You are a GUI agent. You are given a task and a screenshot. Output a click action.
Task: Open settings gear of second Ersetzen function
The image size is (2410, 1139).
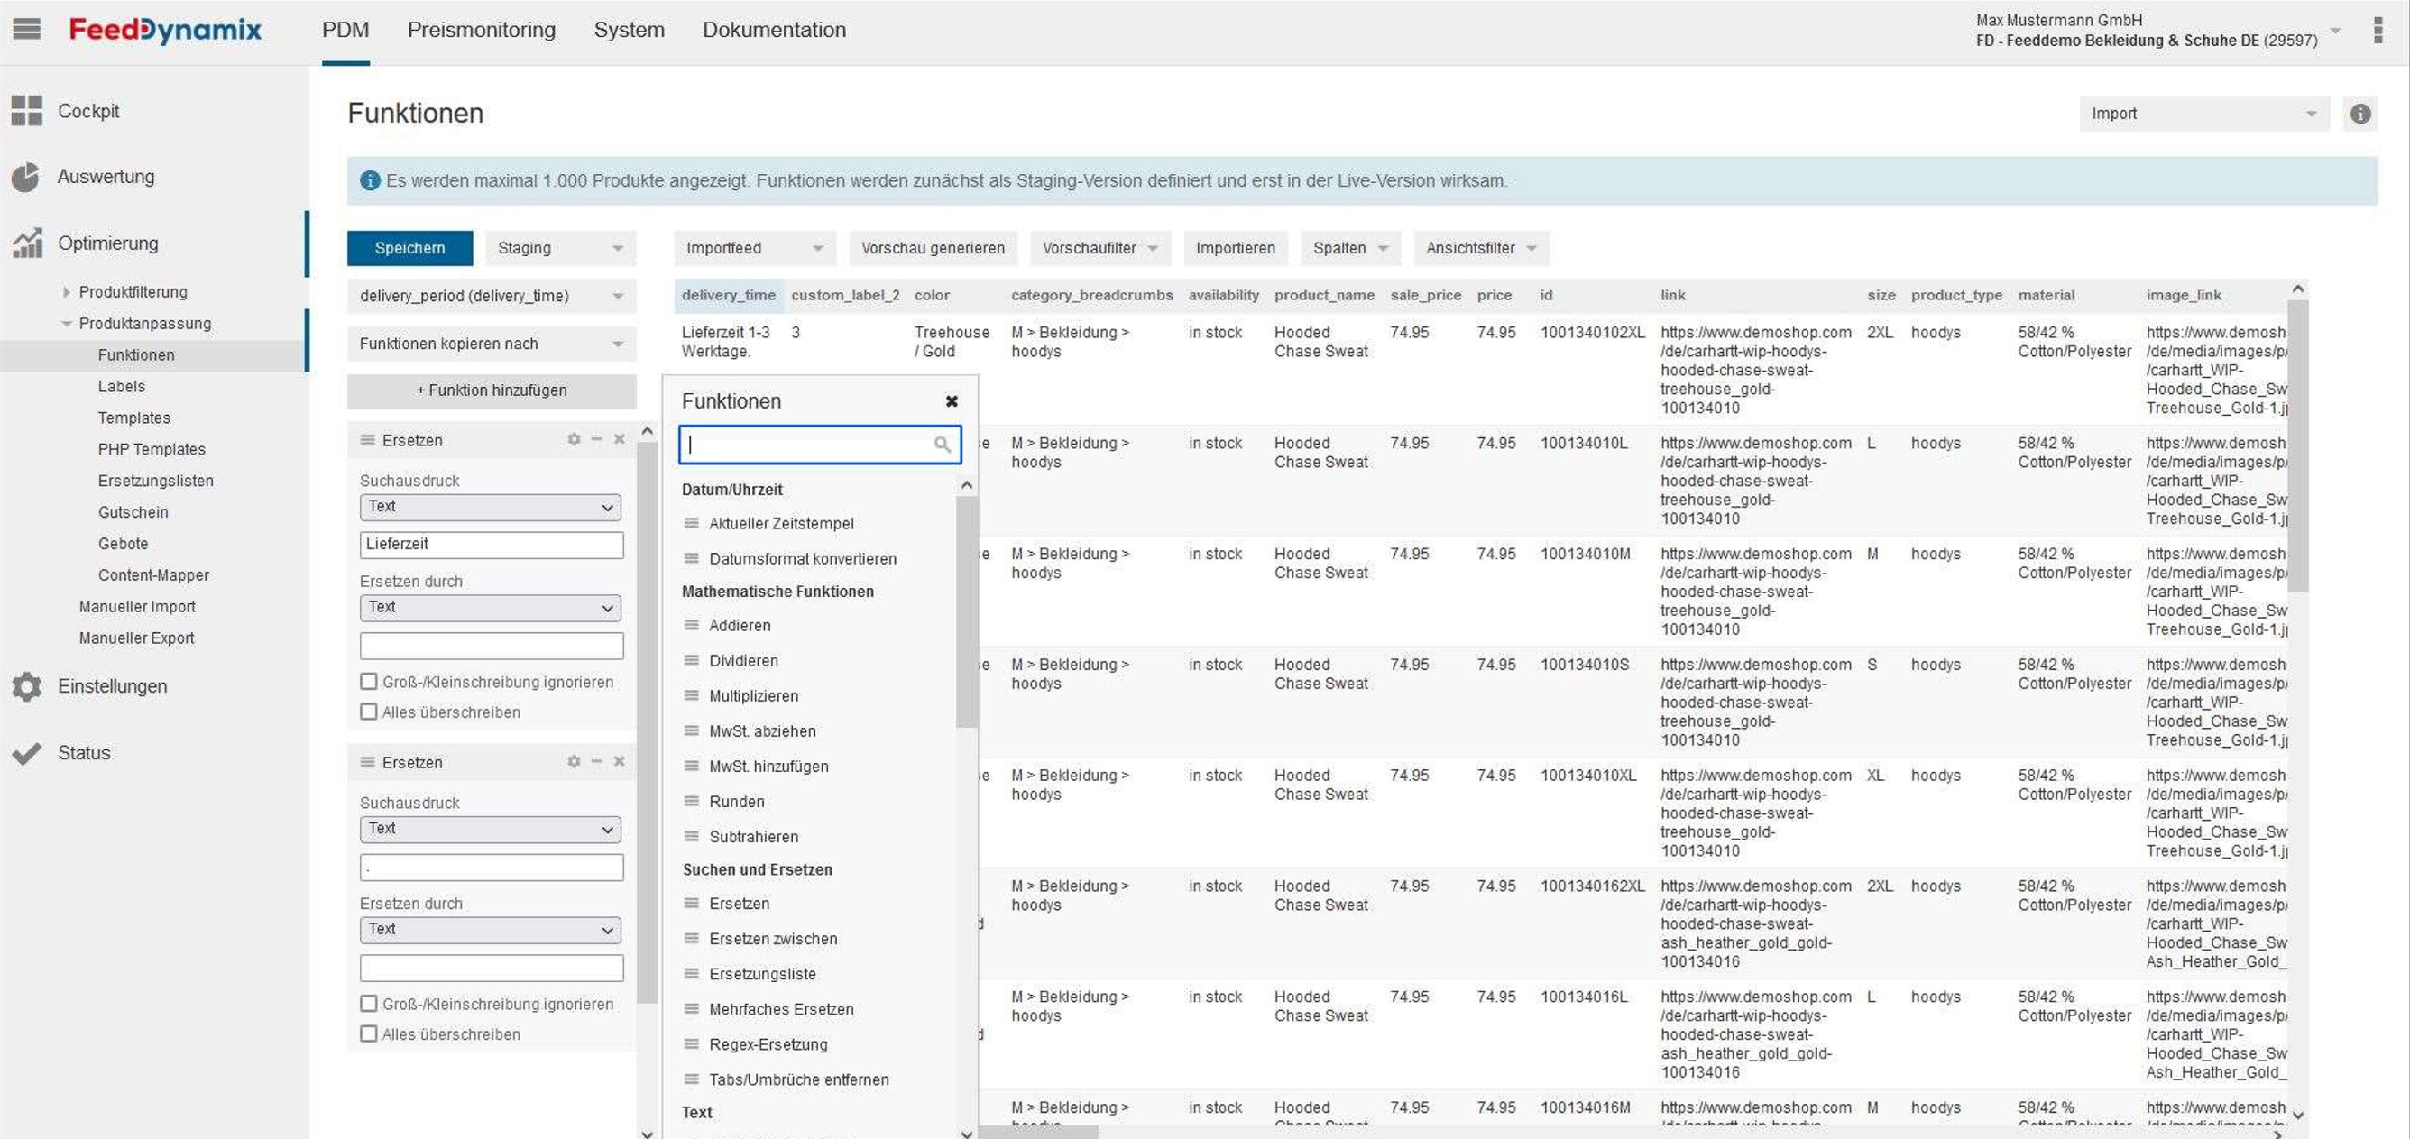[574, 761]
